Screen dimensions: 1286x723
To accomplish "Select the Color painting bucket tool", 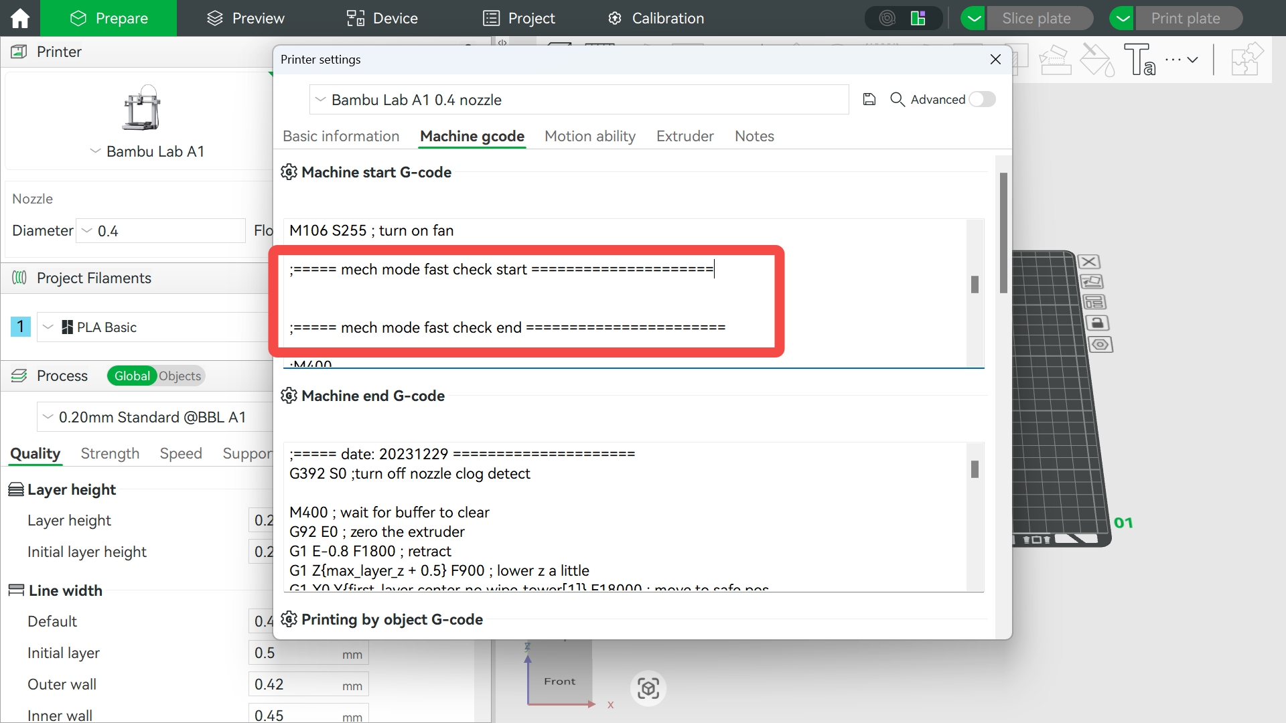I will click(1097, 60).
